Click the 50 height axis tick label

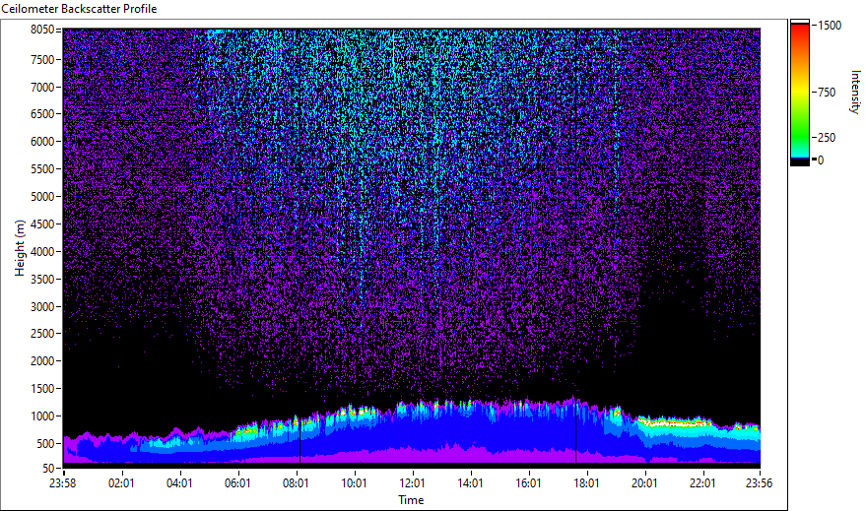click(48, 469)
